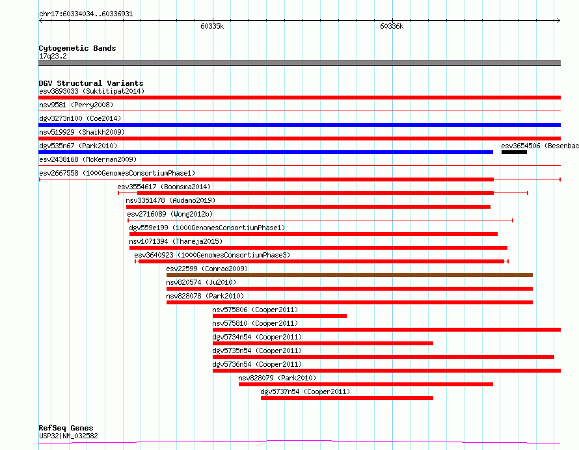The image size is (579, 450).
Task: Select esv2716089 (Wong2012b) label
Action: coord(170,214)
